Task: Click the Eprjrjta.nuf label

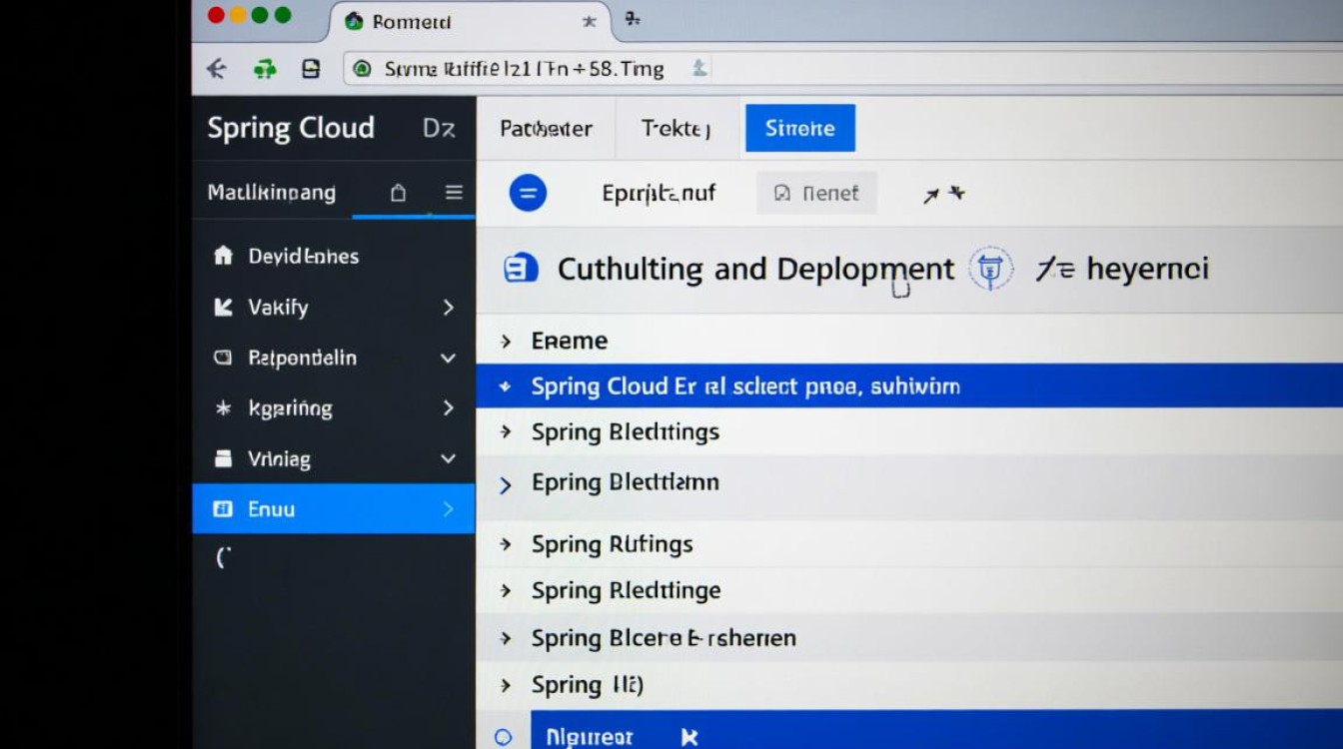Action: (x=659, y=193)
